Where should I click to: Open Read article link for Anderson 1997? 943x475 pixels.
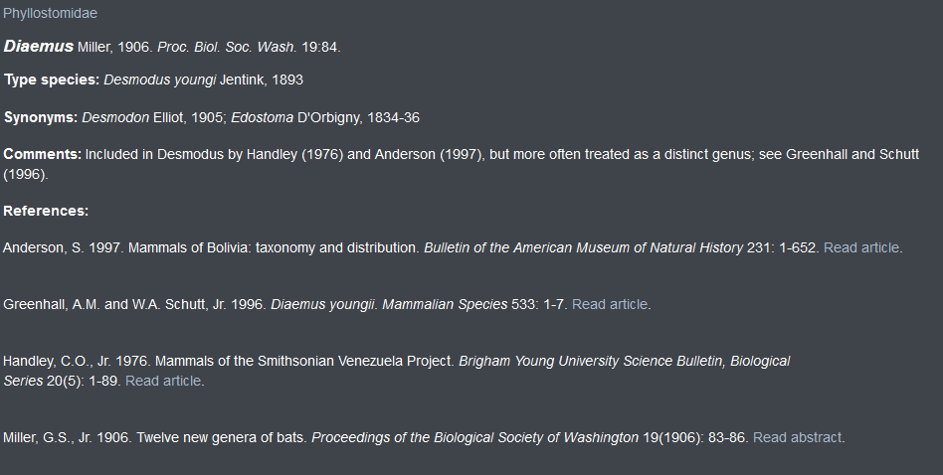[x=861, y=247]
